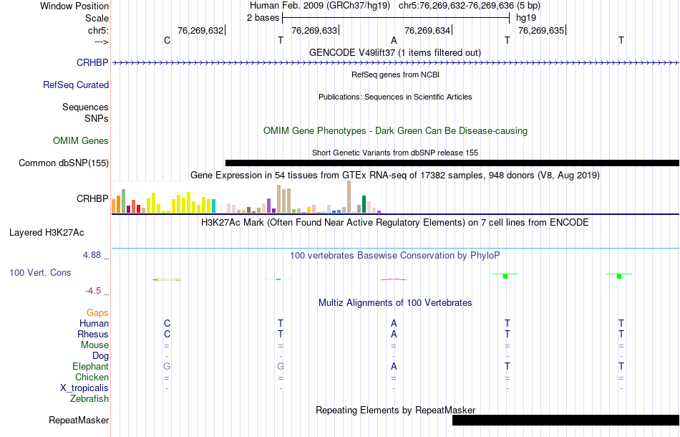Click Short Genetic Variants from dbSNP title
This screenshot has width=680, height=437.
point(395,153)
